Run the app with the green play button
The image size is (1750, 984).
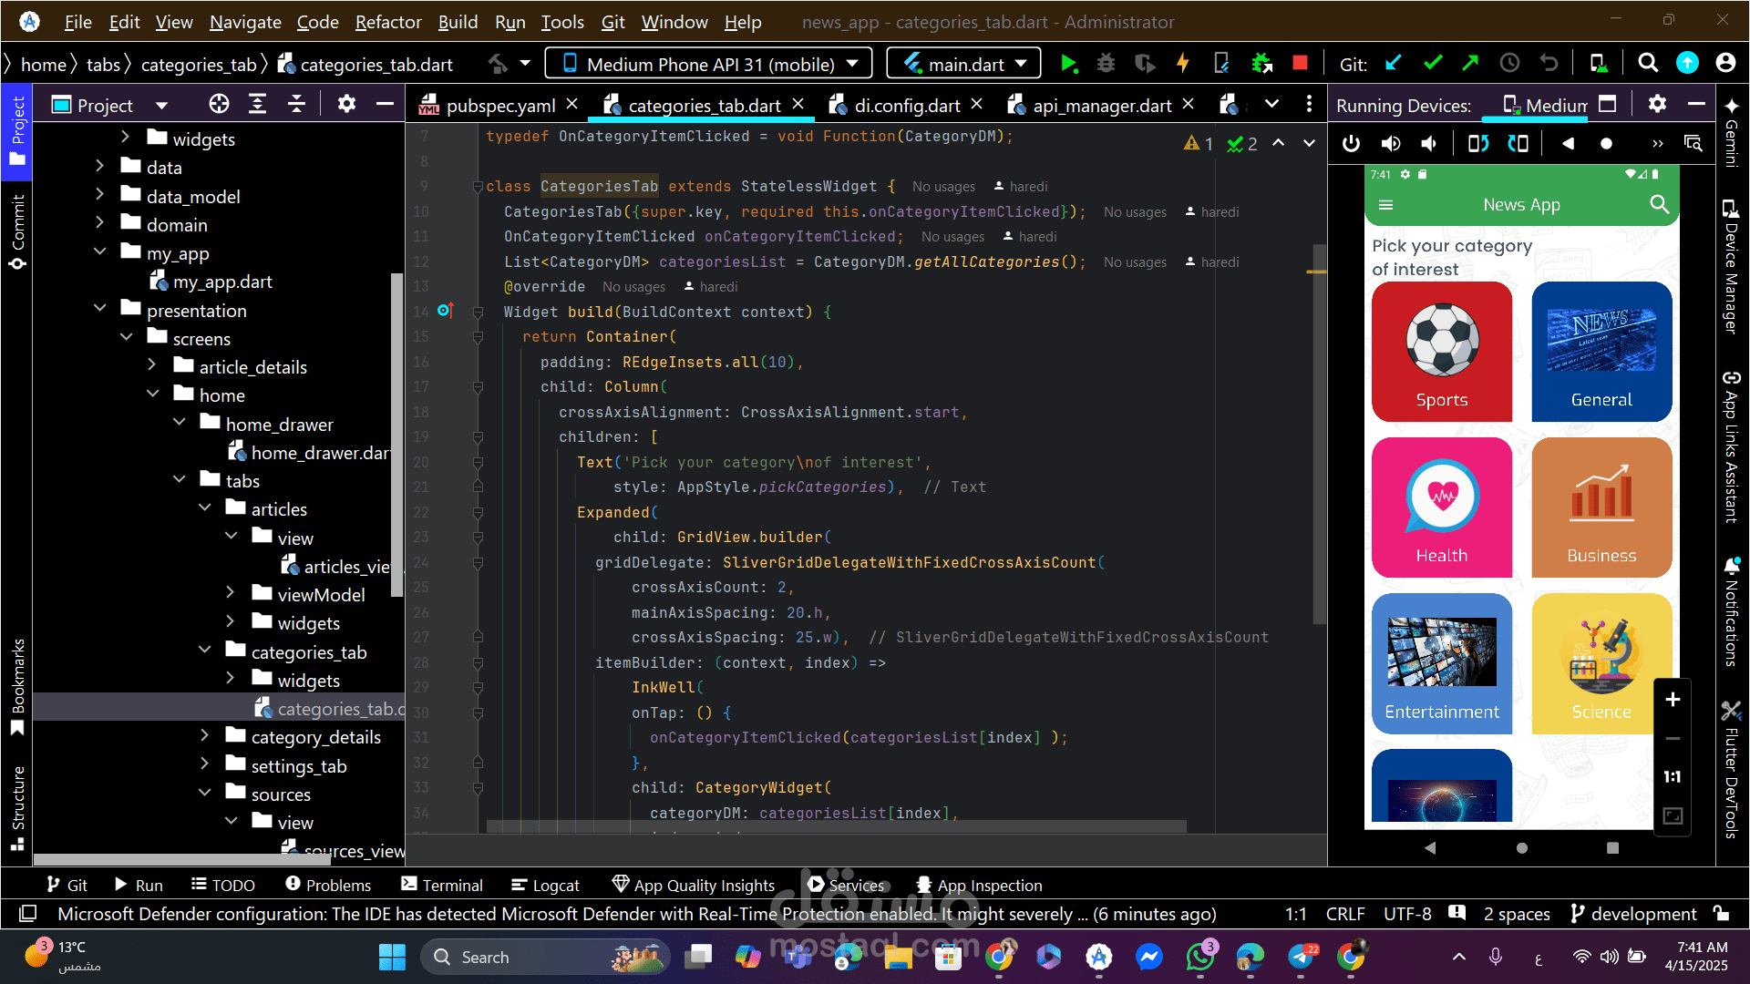coord(1069,64)
